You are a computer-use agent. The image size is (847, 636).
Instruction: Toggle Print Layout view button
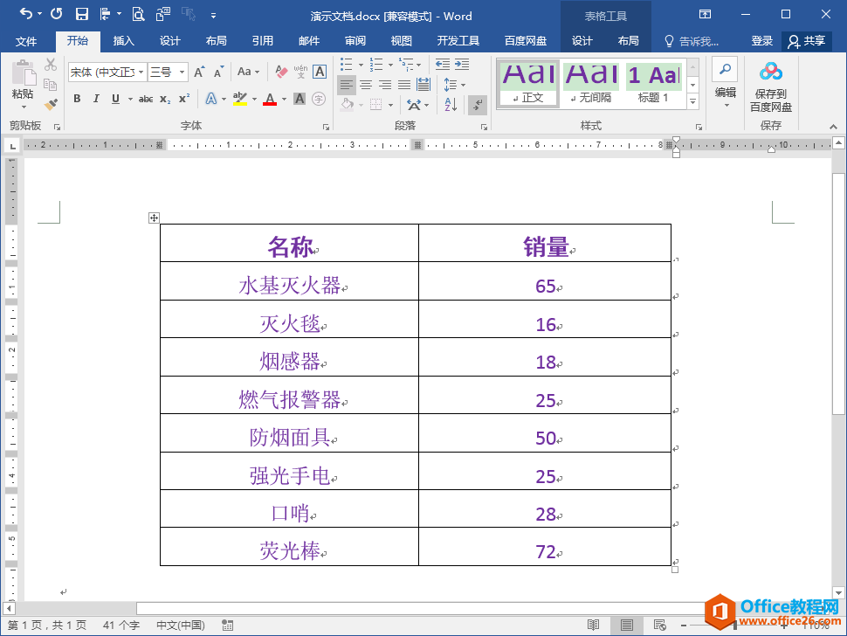pyautogui.click(x=627, y=626)
